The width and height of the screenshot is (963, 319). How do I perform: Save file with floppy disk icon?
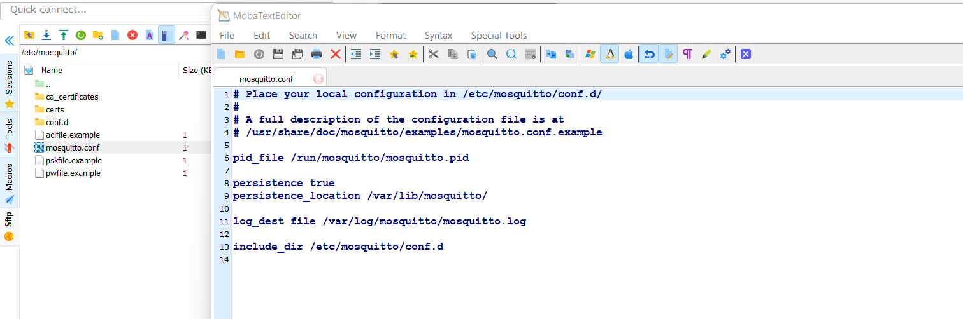(278, 54)
